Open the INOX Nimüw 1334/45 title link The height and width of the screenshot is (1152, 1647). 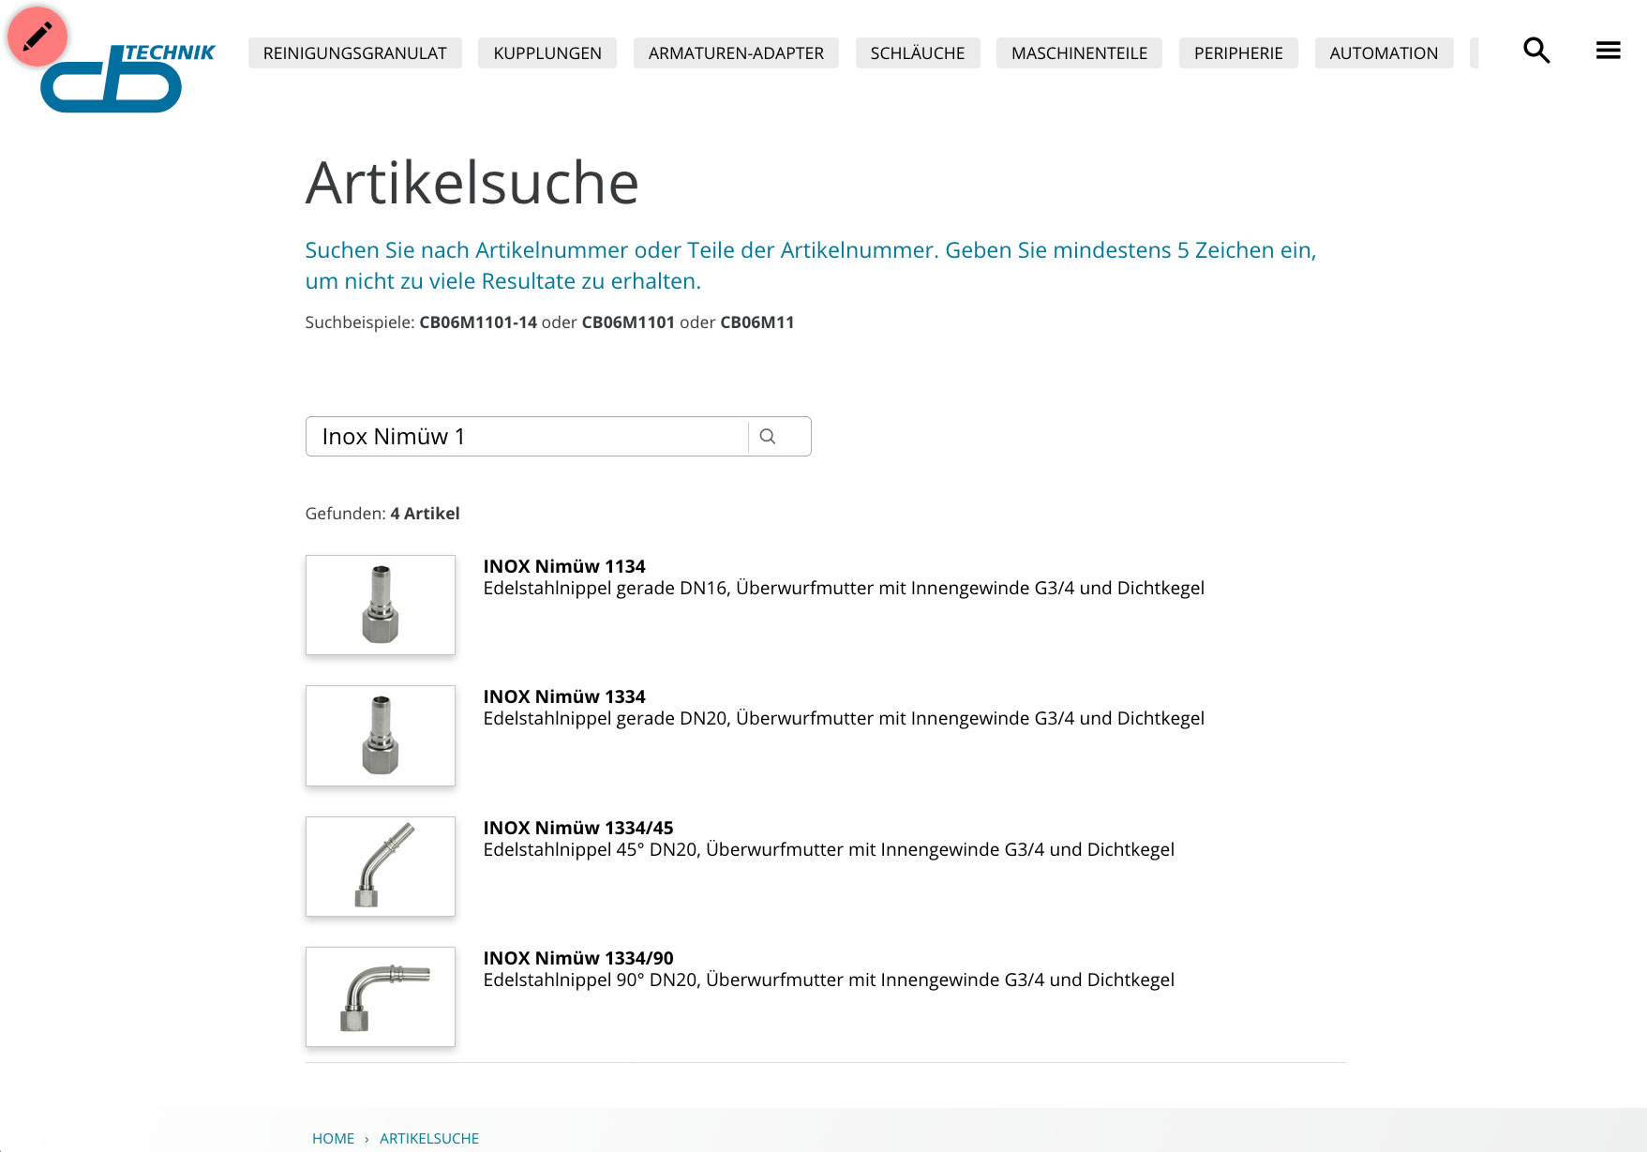578,828
